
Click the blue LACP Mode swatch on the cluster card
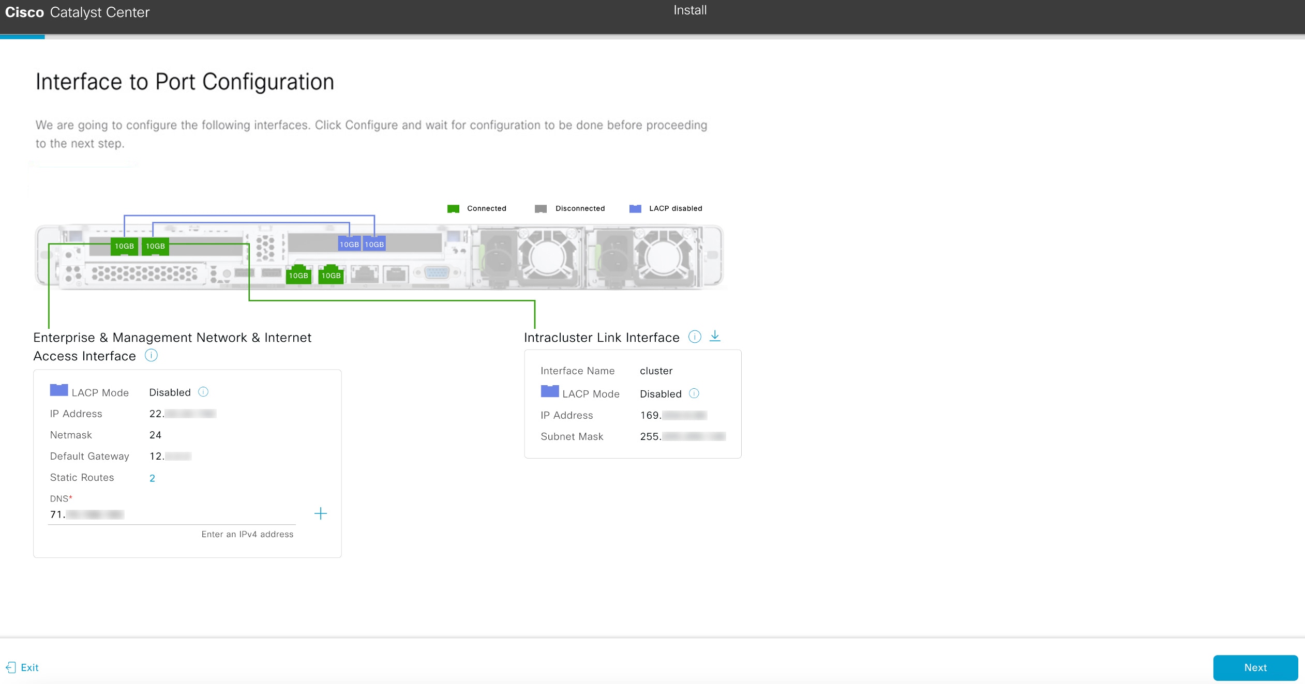tap(549, 391)
